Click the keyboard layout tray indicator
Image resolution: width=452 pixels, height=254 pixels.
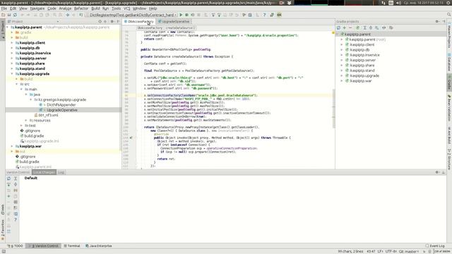pos(391,3)
